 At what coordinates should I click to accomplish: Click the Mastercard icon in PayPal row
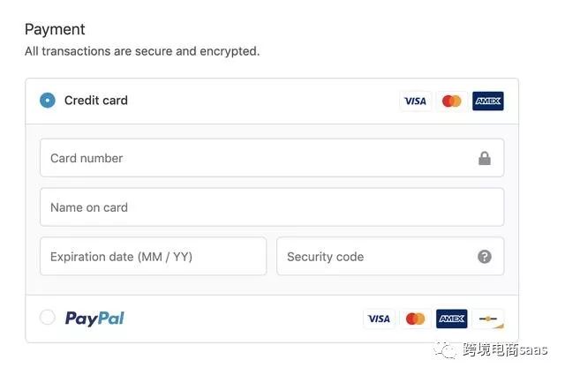[415, 319]
